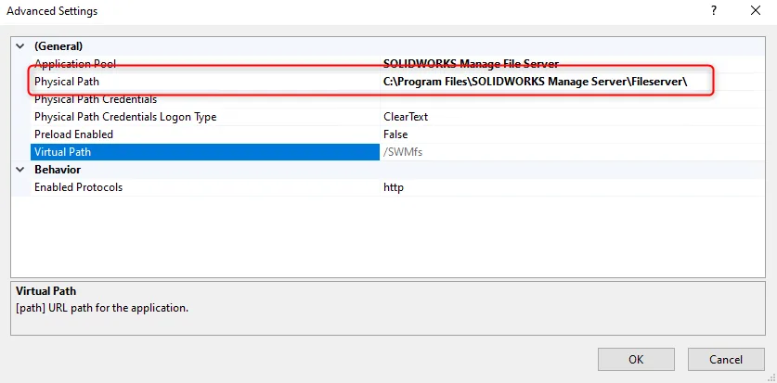
Task: Select the highlighted Virtual Path row
Action: click(x=204, y=152)
